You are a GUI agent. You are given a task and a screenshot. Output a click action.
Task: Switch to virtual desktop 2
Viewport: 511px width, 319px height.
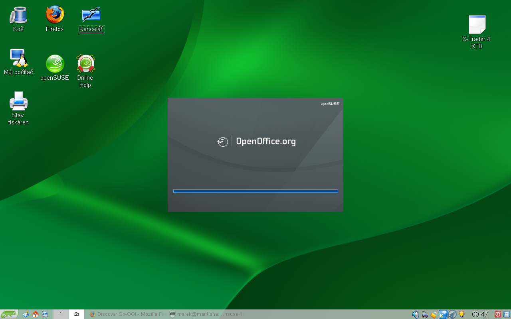(76, 314)
